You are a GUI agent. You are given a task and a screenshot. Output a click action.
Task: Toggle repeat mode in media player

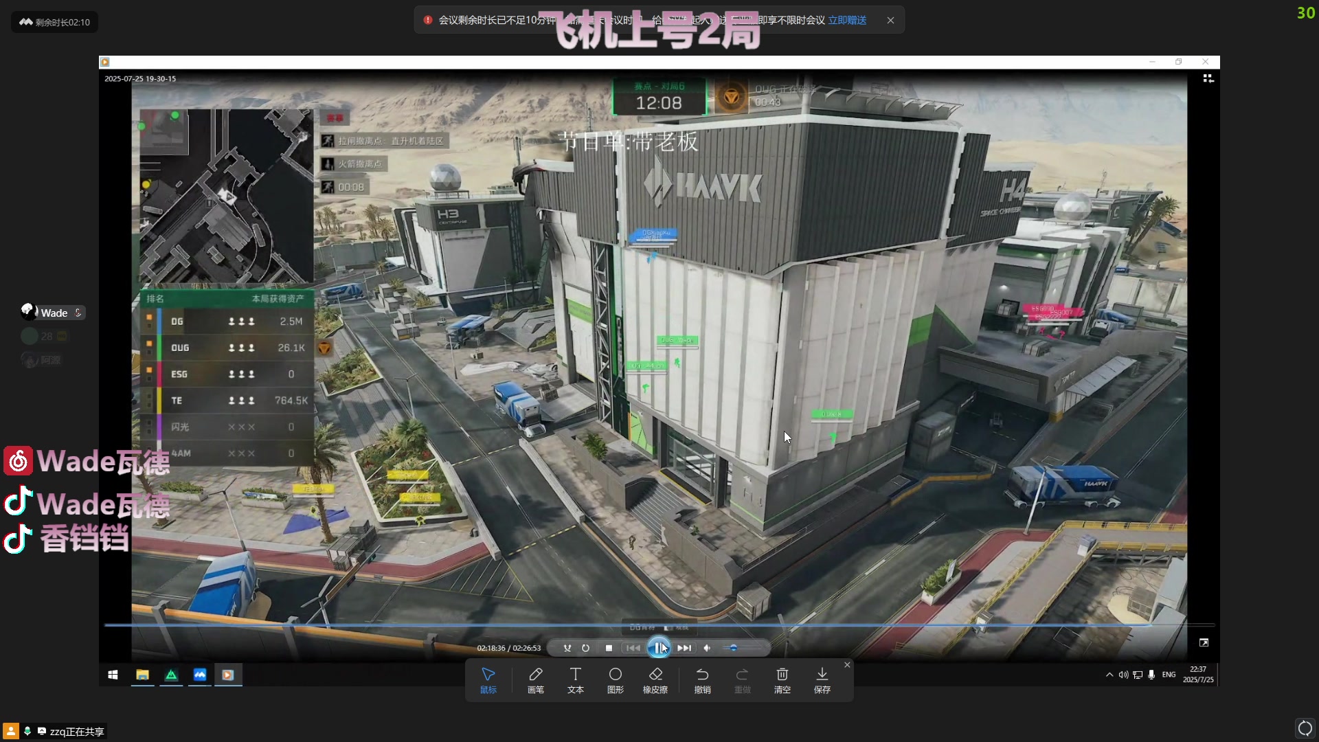click(x=585, y=648)
